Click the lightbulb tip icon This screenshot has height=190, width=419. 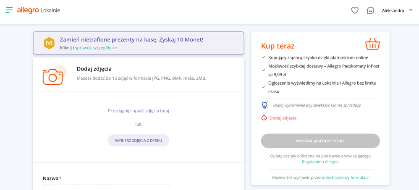264,105
